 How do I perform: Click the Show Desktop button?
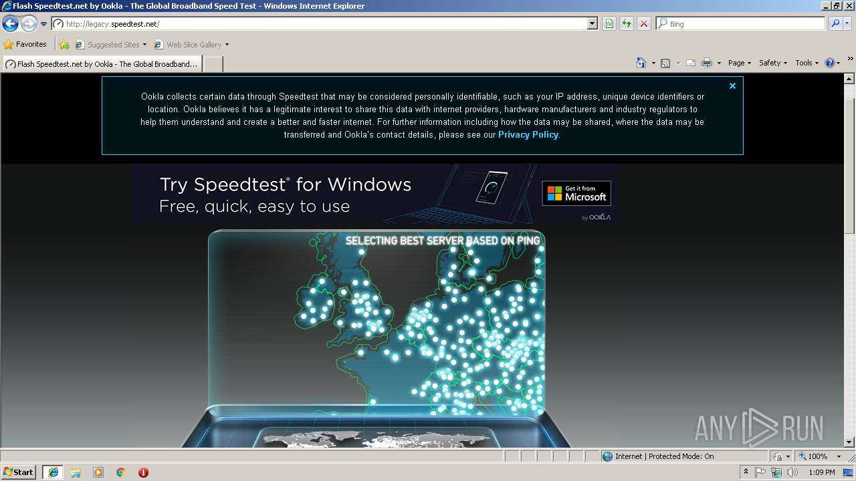pos(849,472)
